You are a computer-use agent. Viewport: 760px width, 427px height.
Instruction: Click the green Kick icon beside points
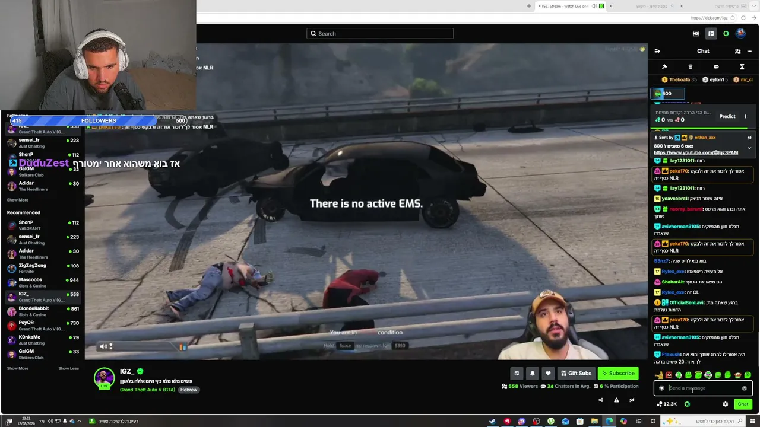coord(687,404)
